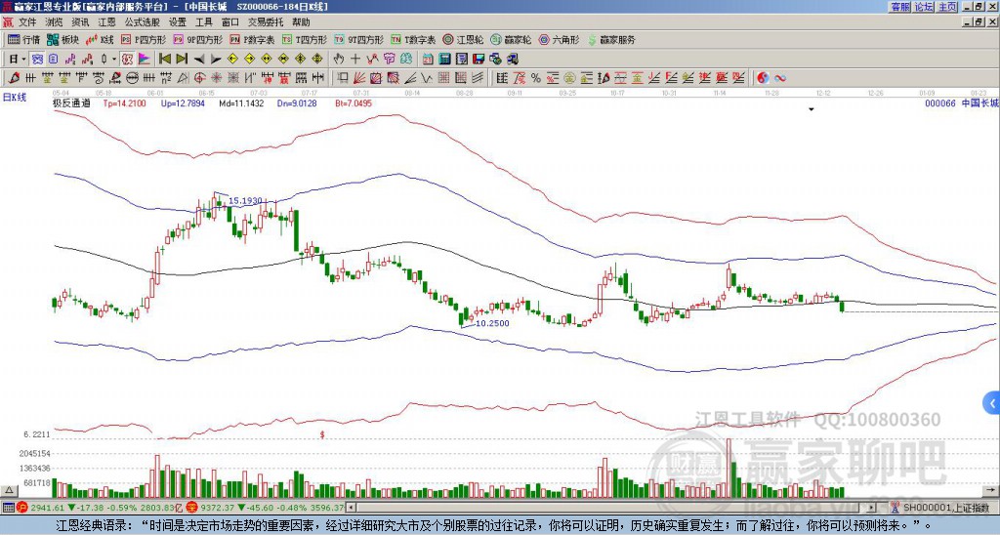Select the hand pan tool
Screen dimensions: 1000x535
[x=339, y=60]
